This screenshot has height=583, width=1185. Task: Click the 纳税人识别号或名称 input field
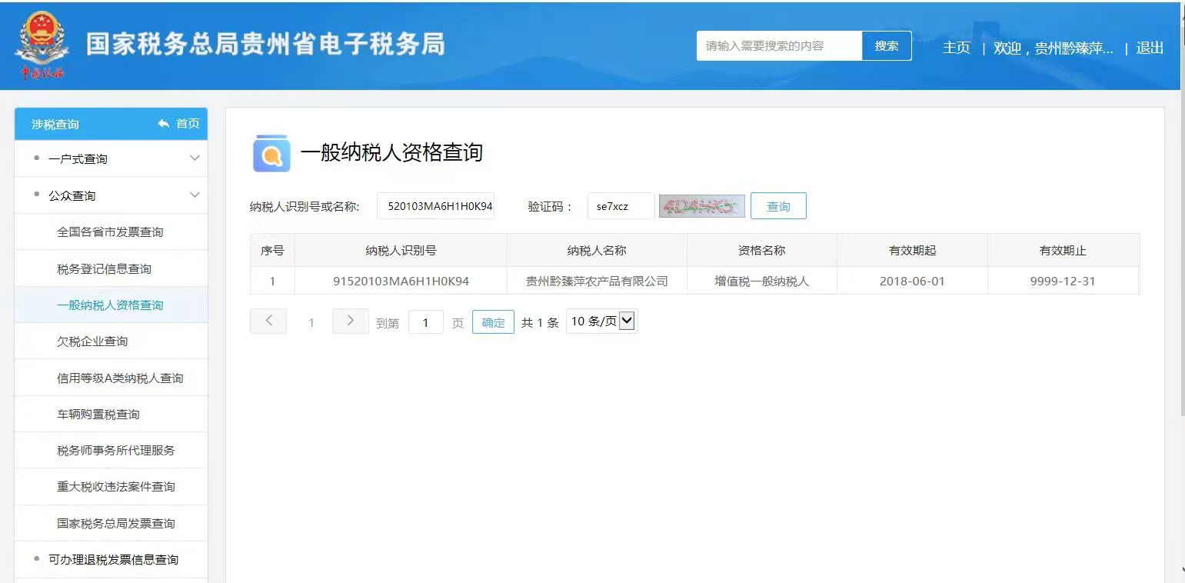tap(436, 206)
